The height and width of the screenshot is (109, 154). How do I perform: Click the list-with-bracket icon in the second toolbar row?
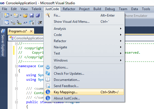point(32,22)
